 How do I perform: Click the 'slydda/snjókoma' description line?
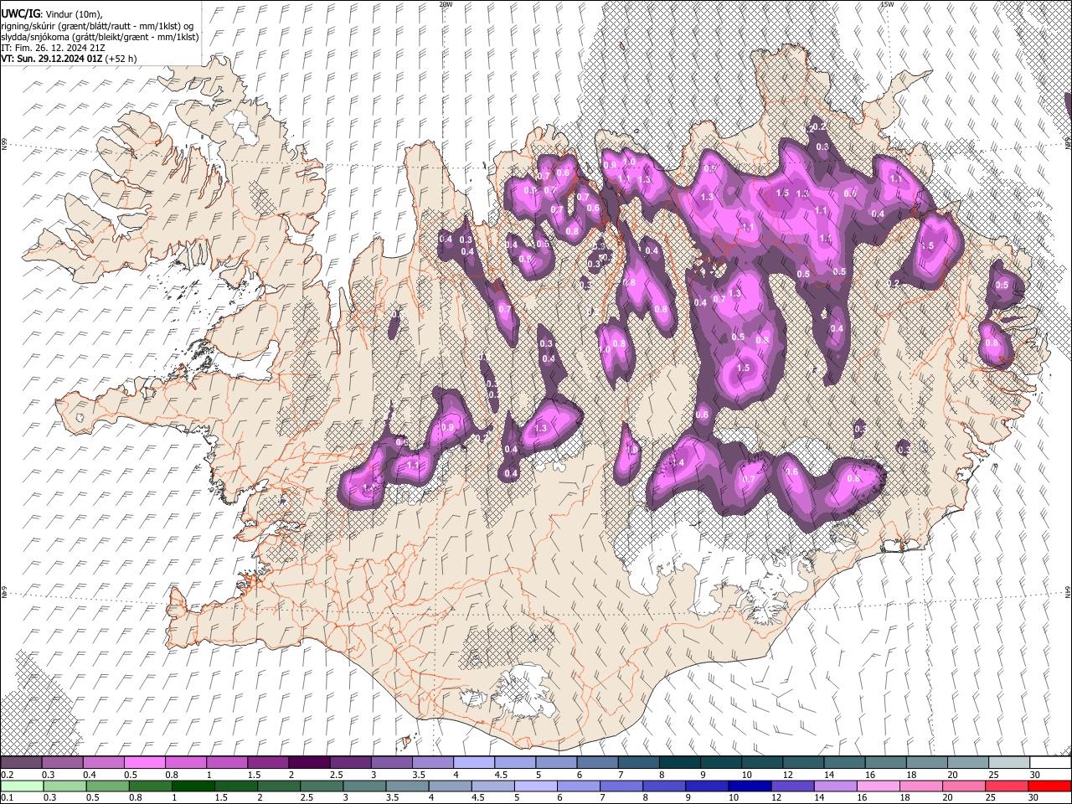100,37
